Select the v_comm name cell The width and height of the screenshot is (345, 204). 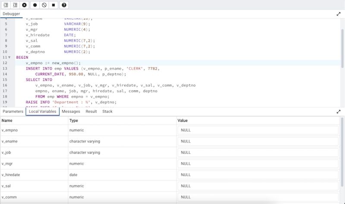click(34, 197)
